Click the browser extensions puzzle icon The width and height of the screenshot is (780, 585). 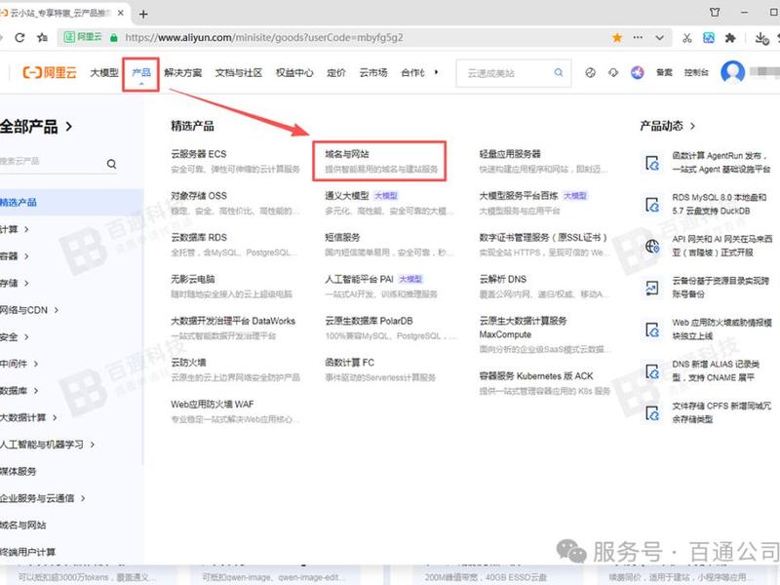(x=730, y=38)
